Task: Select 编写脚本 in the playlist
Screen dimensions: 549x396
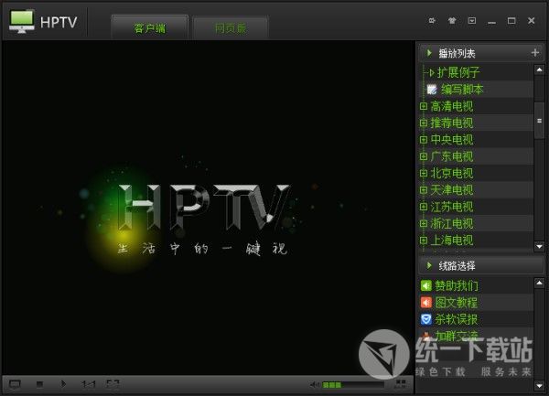Action: (462, 90)
